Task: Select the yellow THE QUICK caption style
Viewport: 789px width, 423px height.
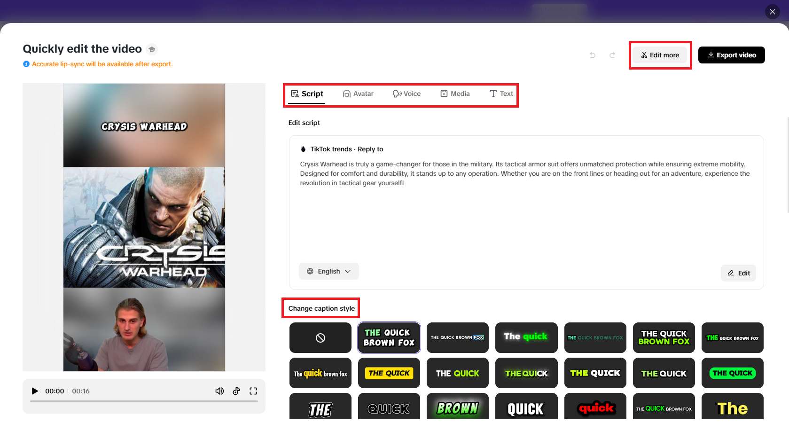Action: pos(389,373)
